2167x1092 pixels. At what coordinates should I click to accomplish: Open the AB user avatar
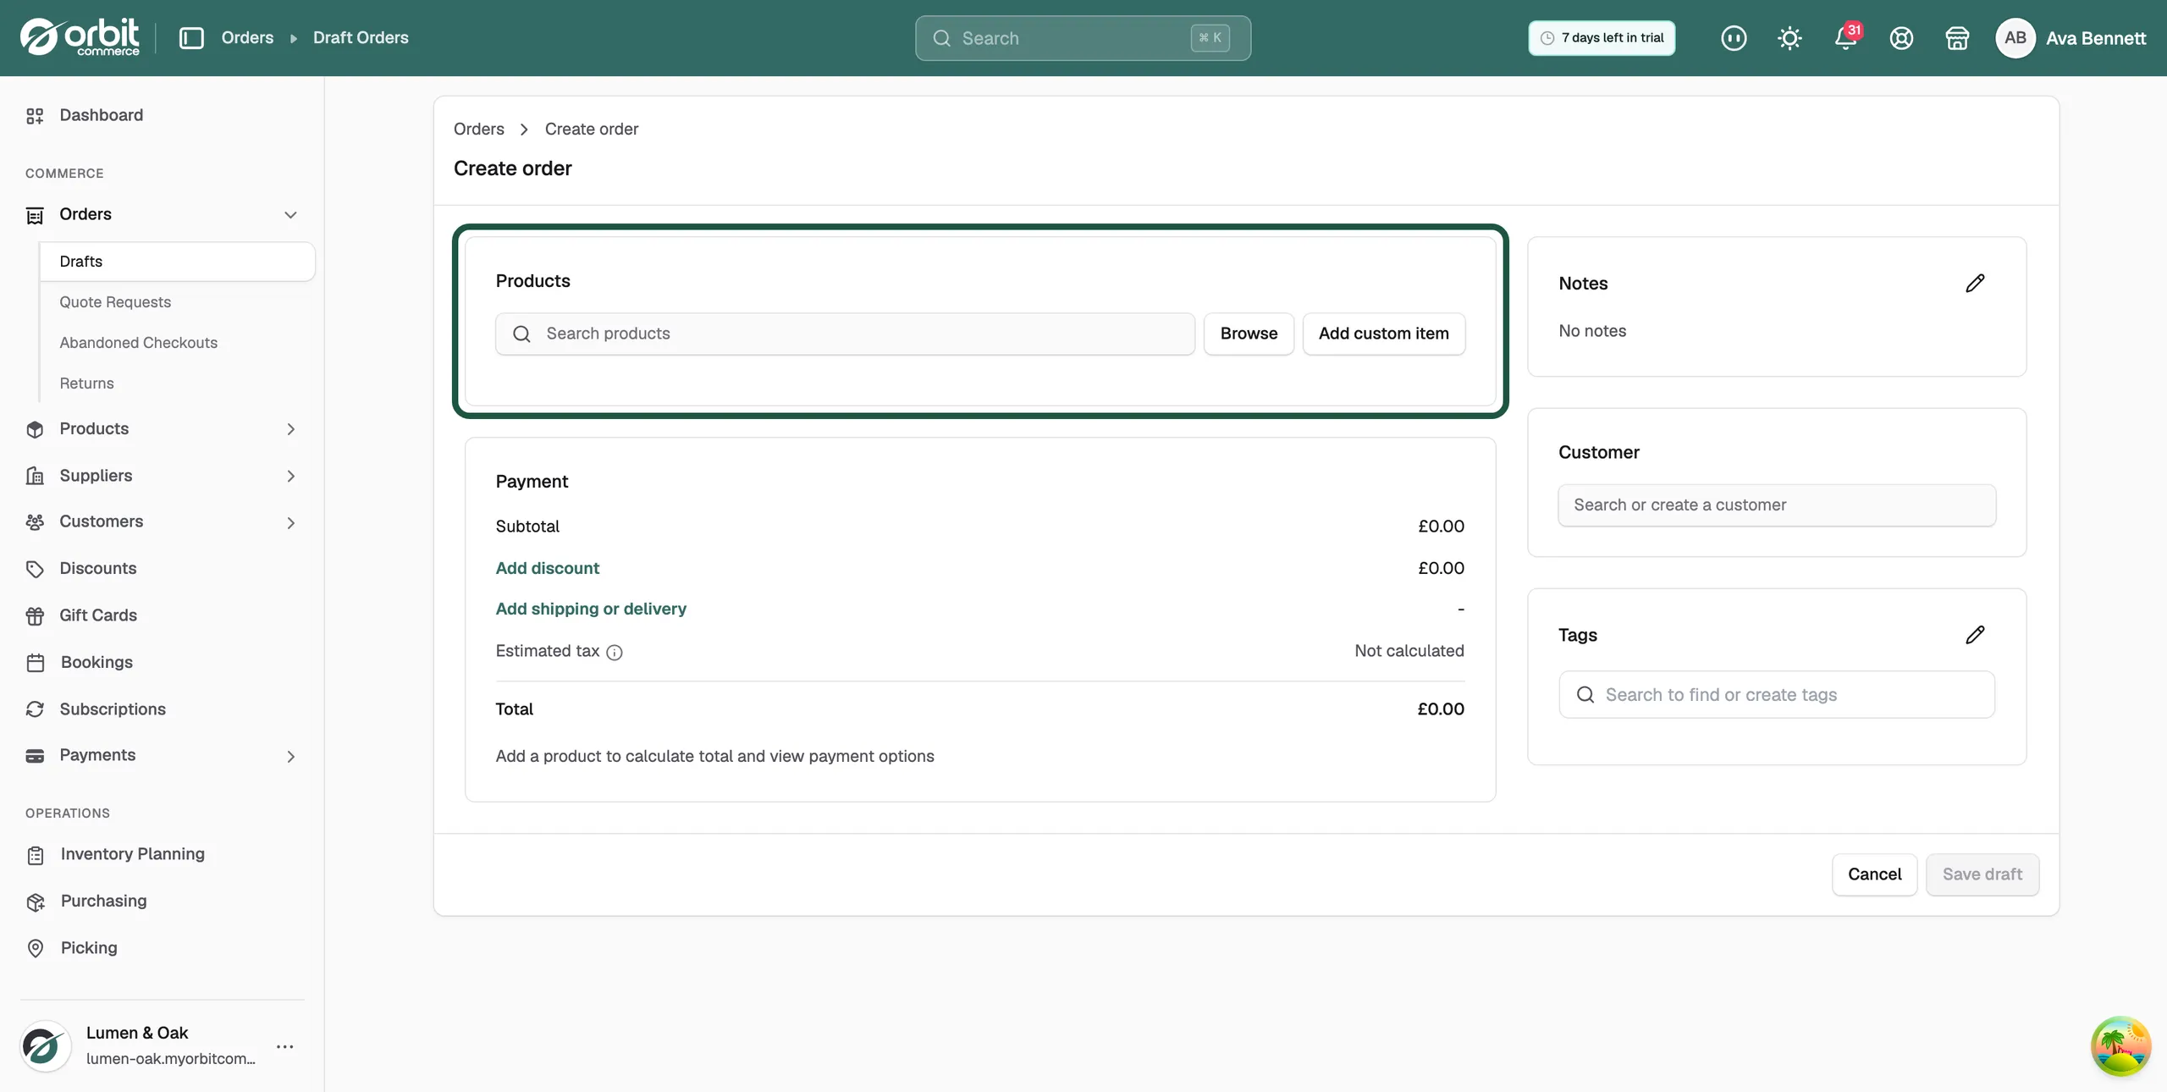click(x=2015, y=38)
